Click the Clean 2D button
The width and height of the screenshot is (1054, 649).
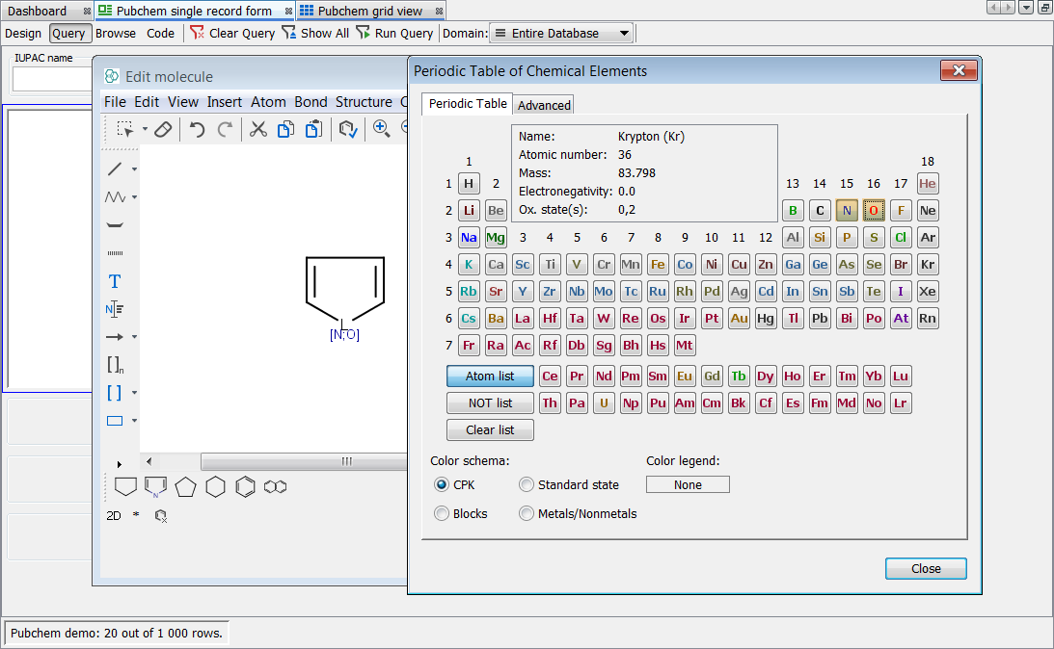point(114,515)
